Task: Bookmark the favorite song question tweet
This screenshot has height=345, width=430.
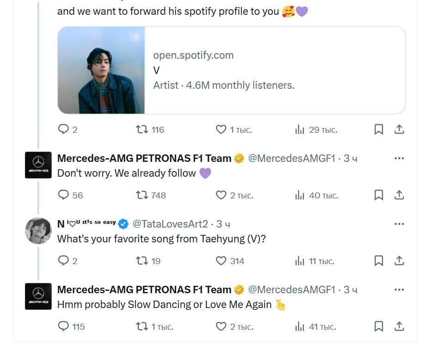Action: coord(379,261)
